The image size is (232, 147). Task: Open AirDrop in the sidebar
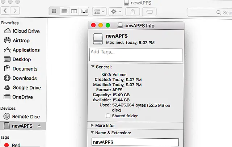[21, 41]
